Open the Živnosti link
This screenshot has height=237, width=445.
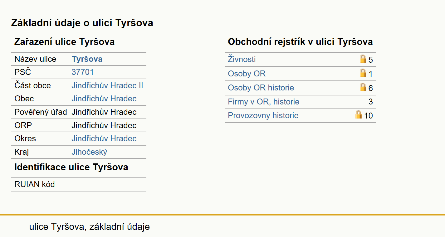pyautogui.click(x=242, y=59)
